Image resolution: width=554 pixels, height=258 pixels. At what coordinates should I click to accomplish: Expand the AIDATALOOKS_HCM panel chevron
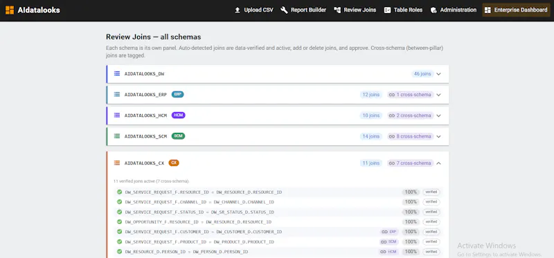click(x=439, y=116)
